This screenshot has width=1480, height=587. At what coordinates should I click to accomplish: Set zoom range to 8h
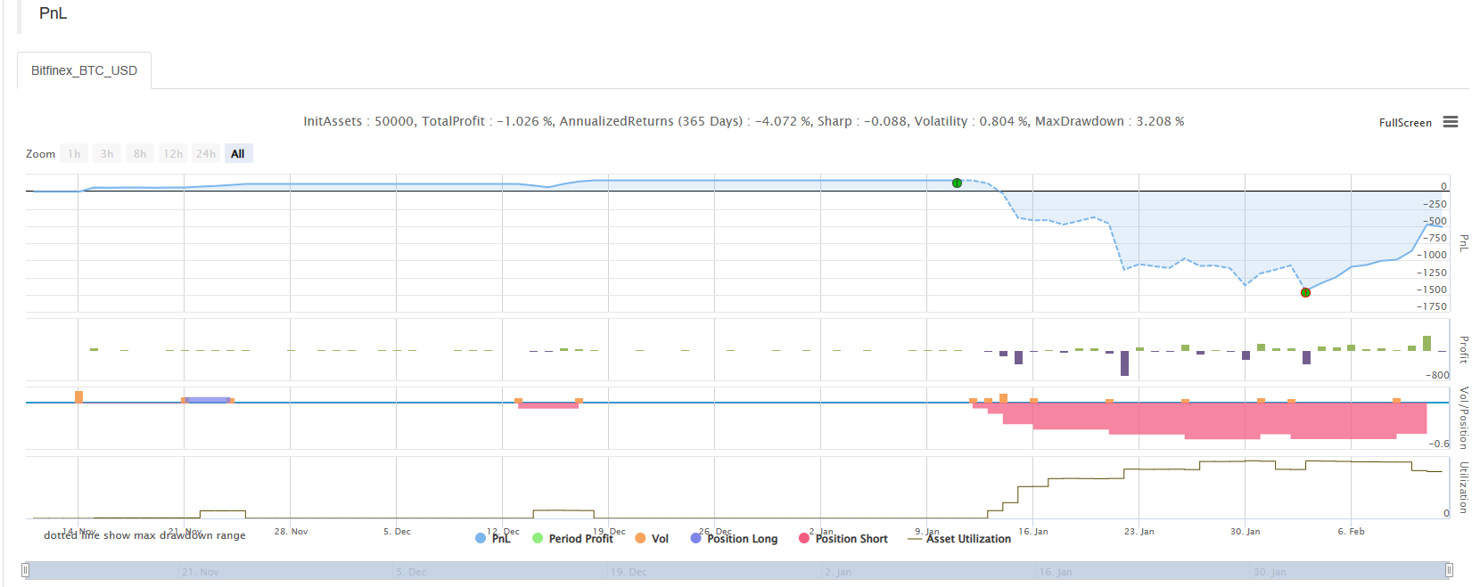coord(140,154)
